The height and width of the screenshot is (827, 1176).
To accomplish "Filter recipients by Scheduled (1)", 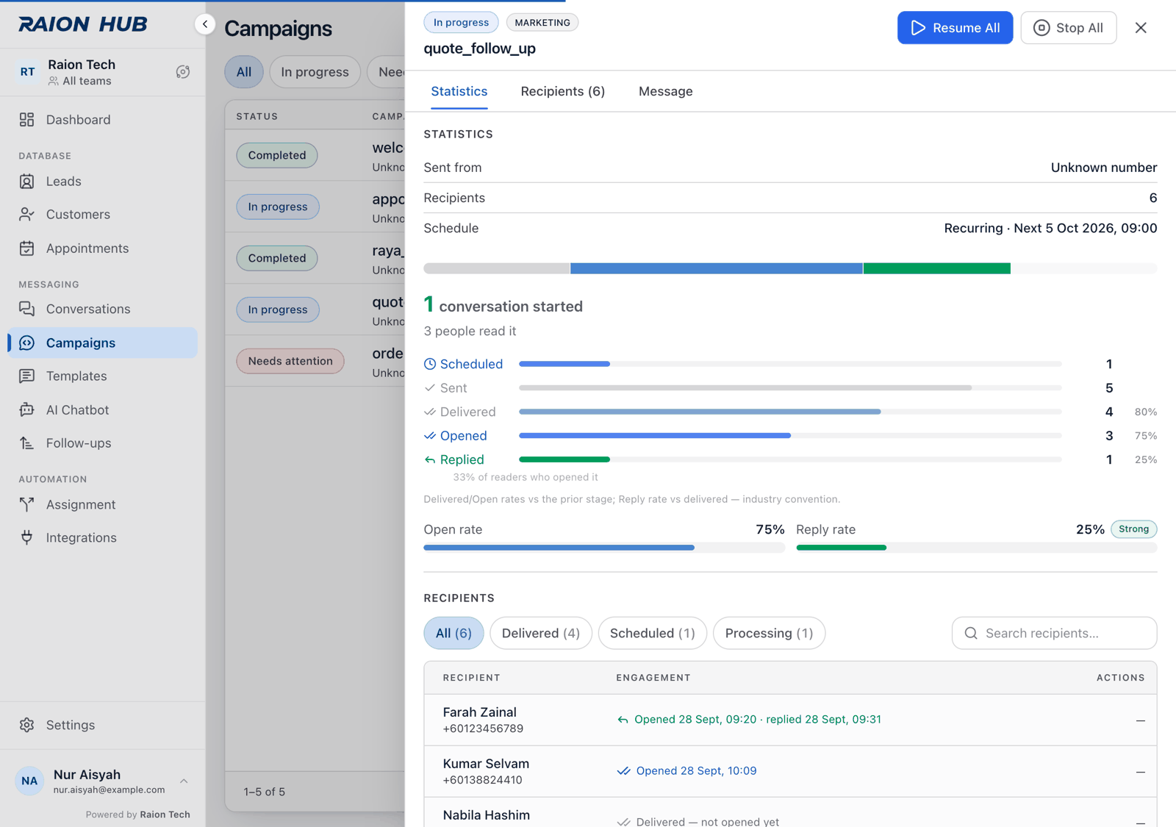I will point(653,633).
